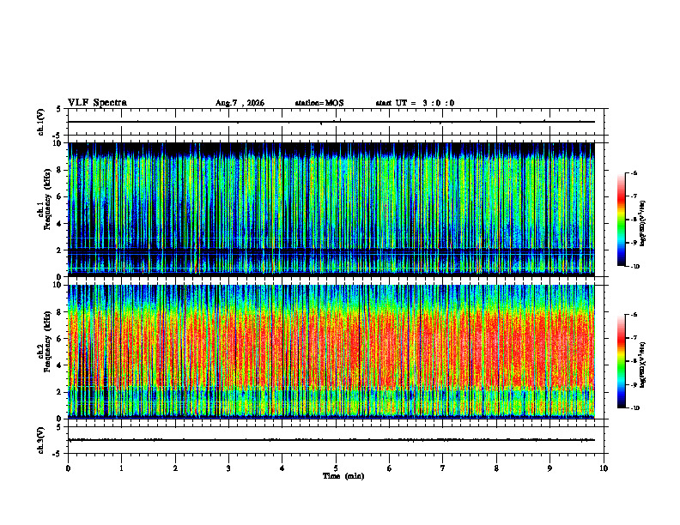Click the ch.2 frequency tick label "6"
680x525 pixels.
[60, 339]
